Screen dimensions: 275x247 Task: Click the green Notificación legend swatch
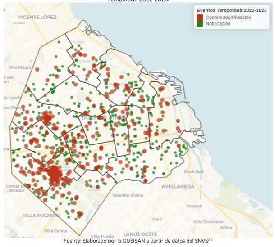(200, 24)
